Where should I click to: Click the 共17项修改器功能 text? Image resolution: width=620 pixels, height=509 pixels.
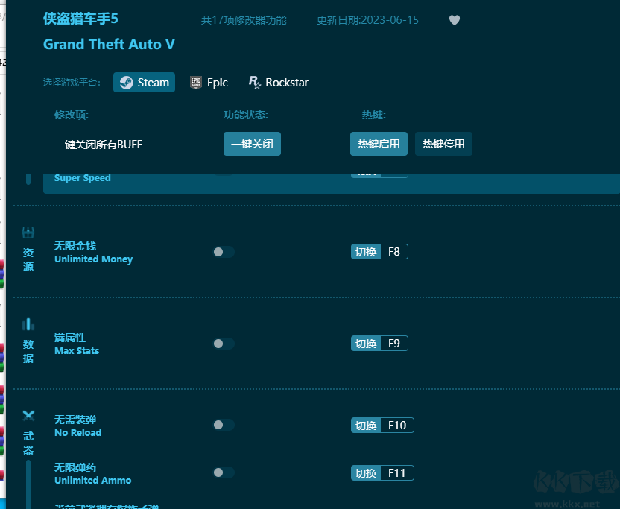click(244, 20)
